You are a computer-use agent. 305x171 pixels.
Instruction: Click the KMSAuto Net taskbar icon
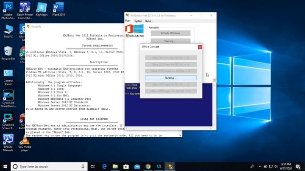tap(170, 166)
